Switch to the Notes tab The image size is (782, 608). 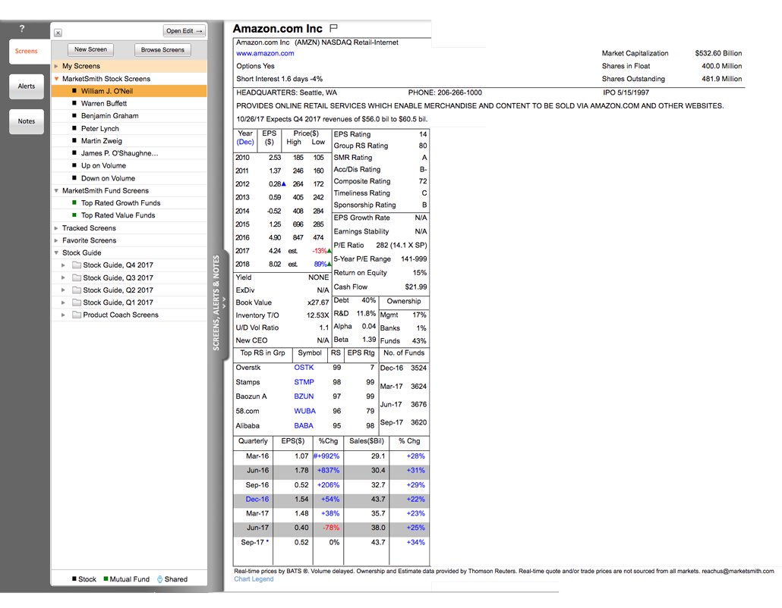pyautogui.click(x=26, y=121)
